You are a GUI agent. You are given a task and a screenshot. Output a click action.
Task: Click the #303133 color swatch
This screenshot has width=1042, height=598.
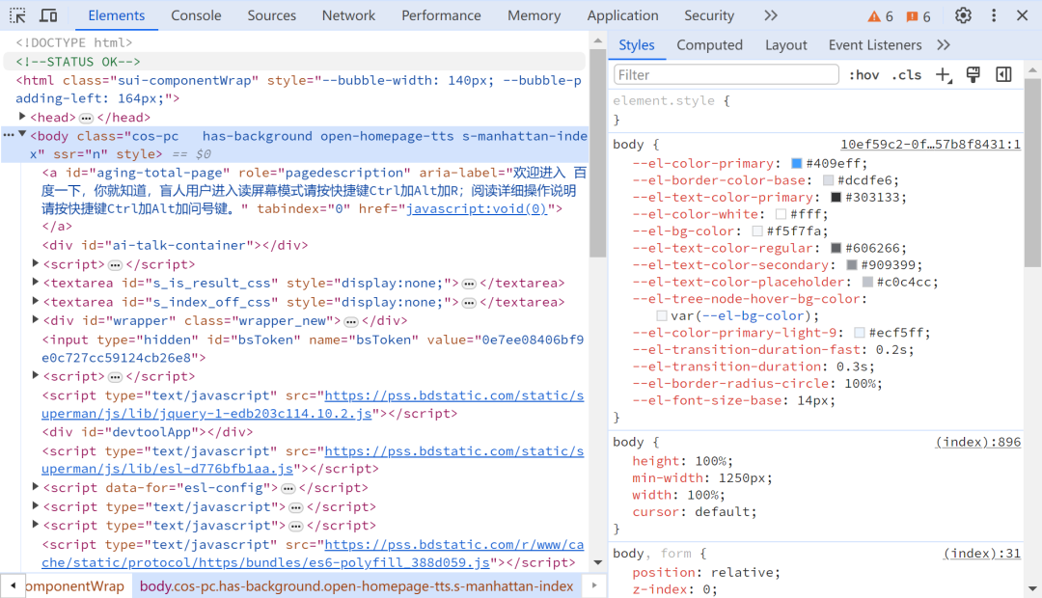(x=836, y=197)
